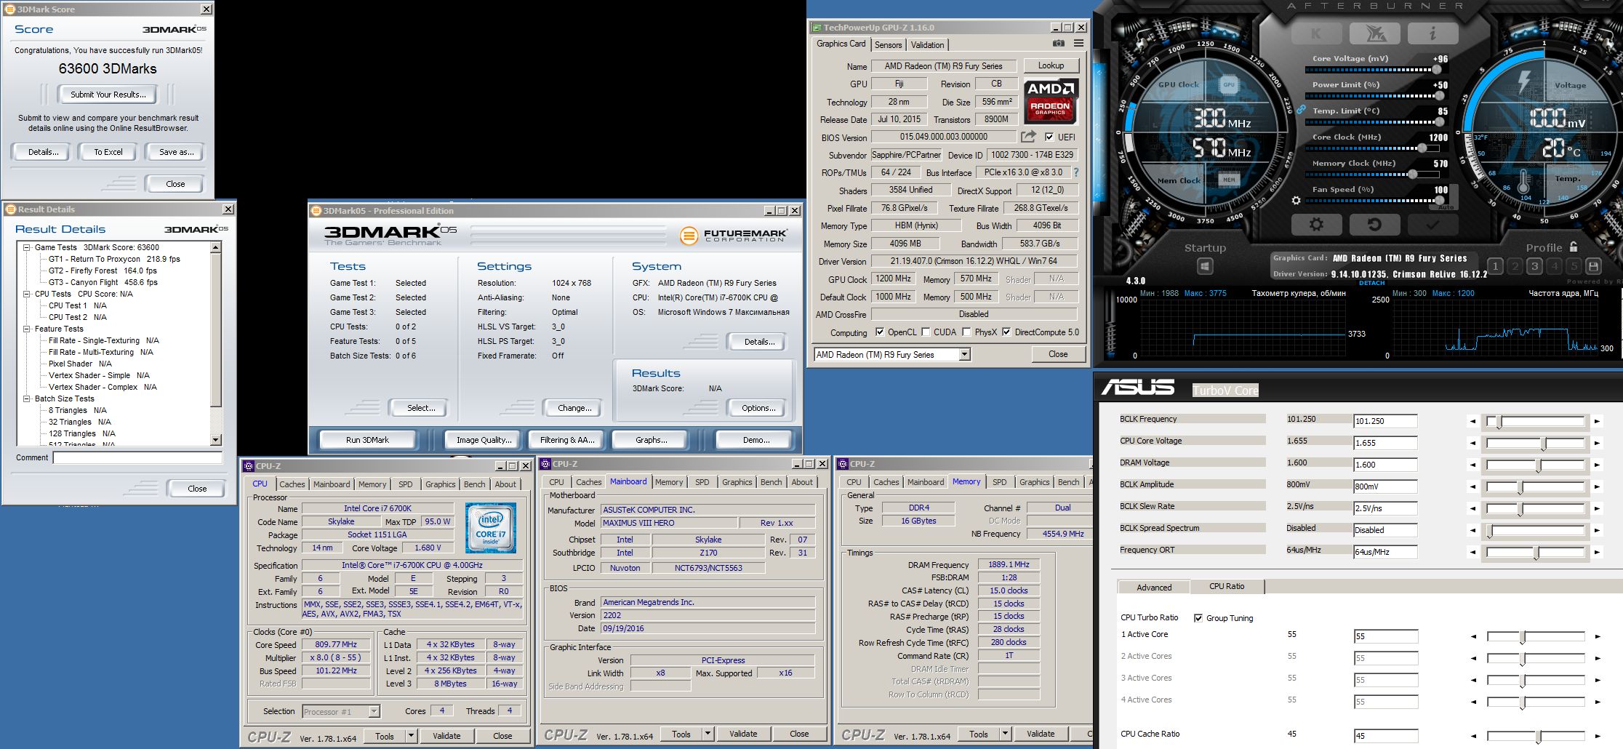Collapse CPU Tests tree node
Viewport: 1623px width, 749px height.
pyautogui.click(x=27, y=294)
